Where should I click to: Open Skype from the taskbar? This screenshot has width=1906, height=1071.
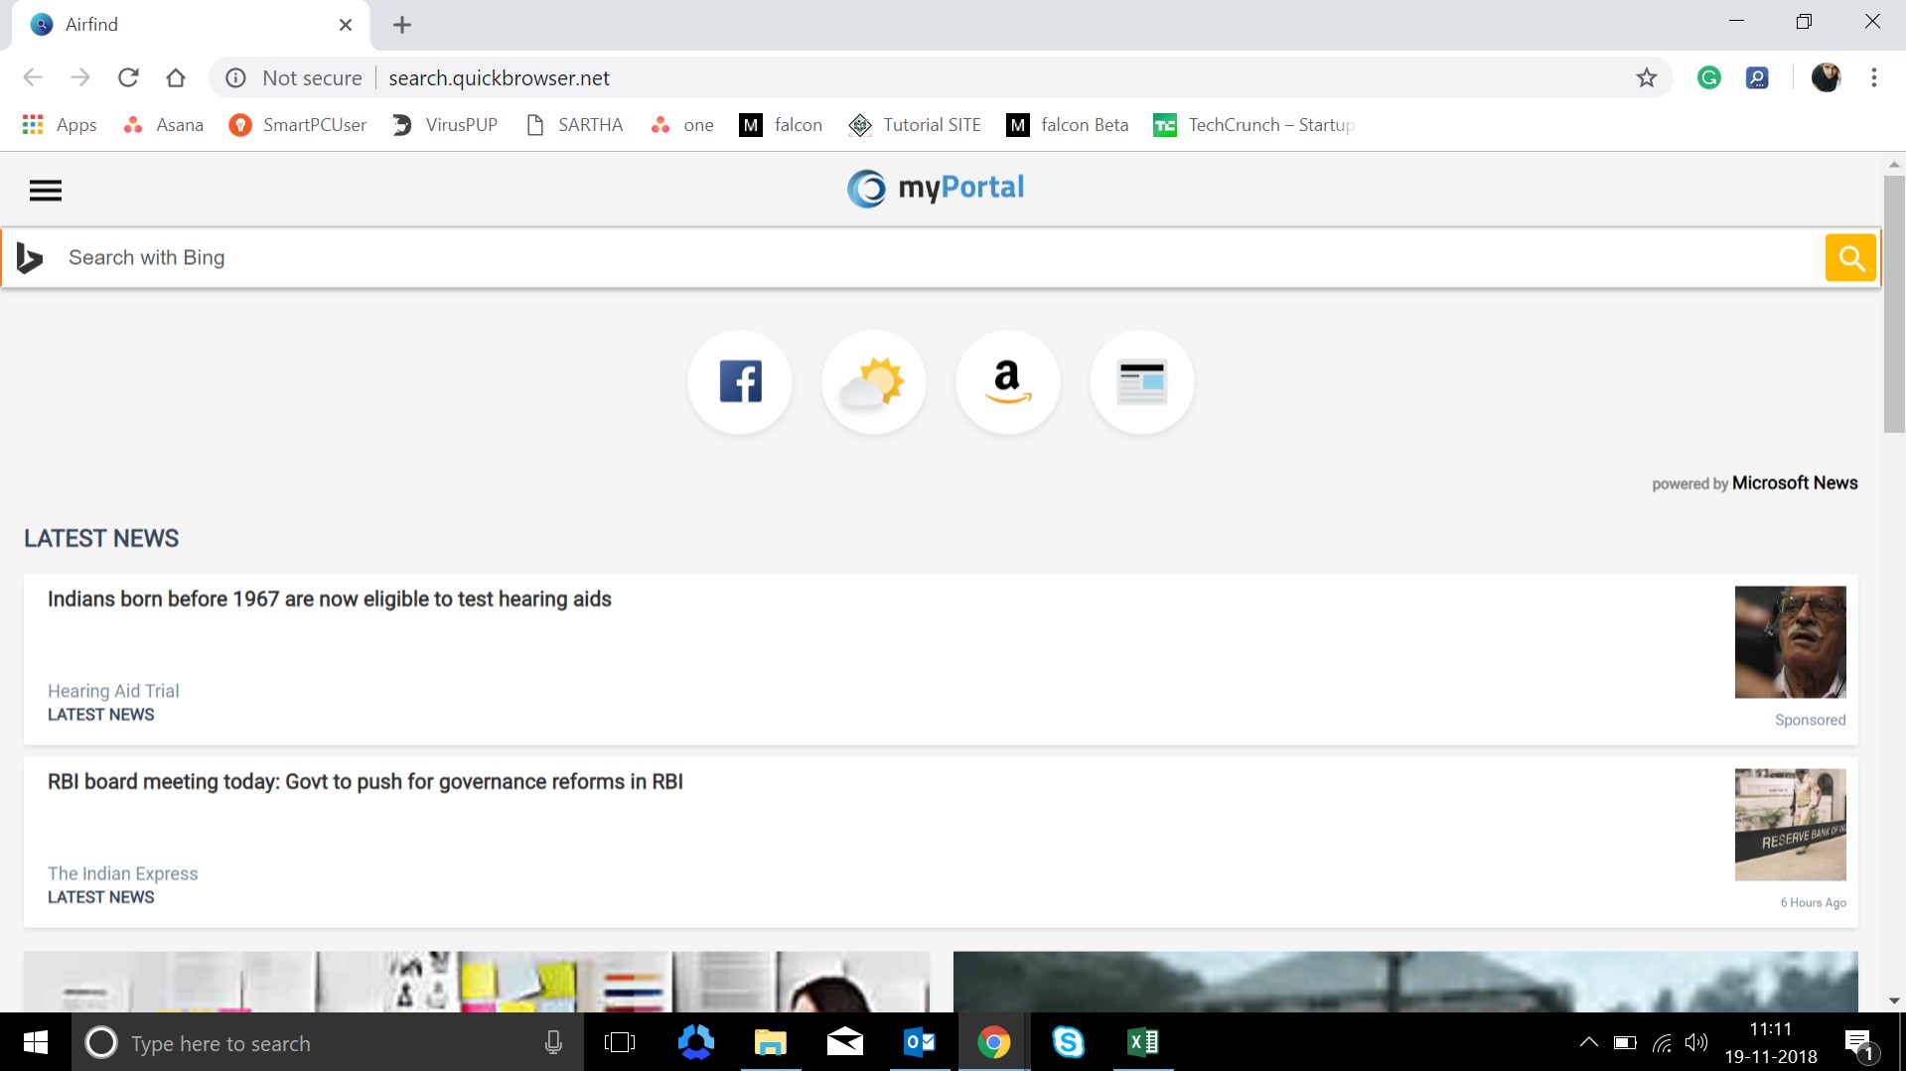tap(1069, 1042)
